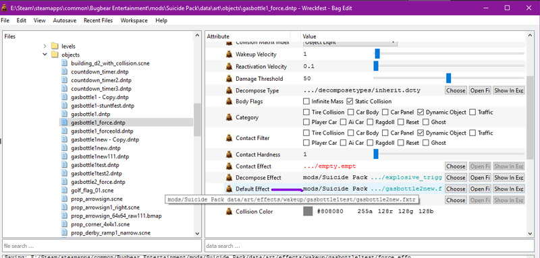Open the View menu
This screenshot has width=540, height=258.
tap(40, 20)
